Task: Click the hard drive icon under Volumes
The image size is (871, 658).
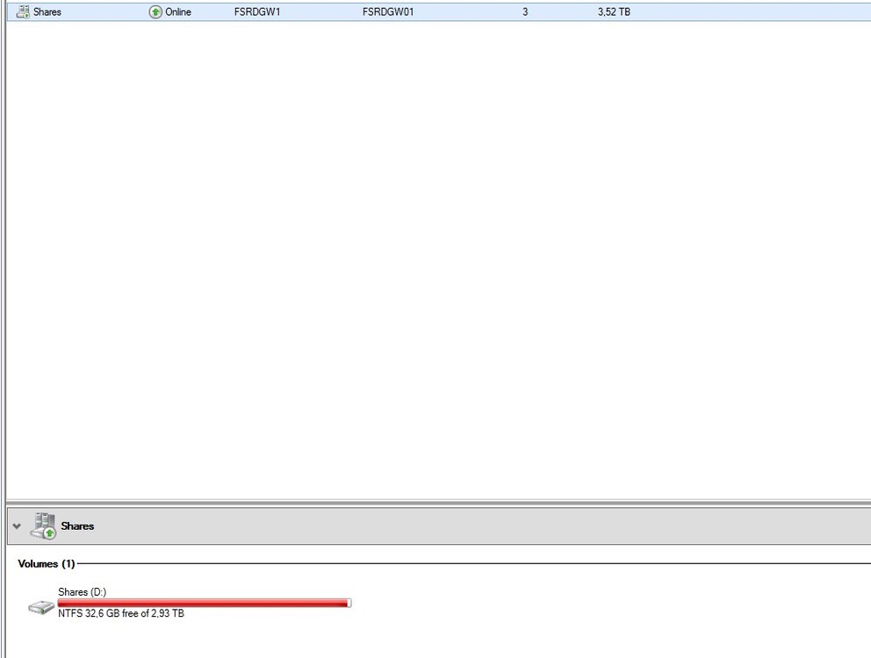Action: click(x=41, y=607)
